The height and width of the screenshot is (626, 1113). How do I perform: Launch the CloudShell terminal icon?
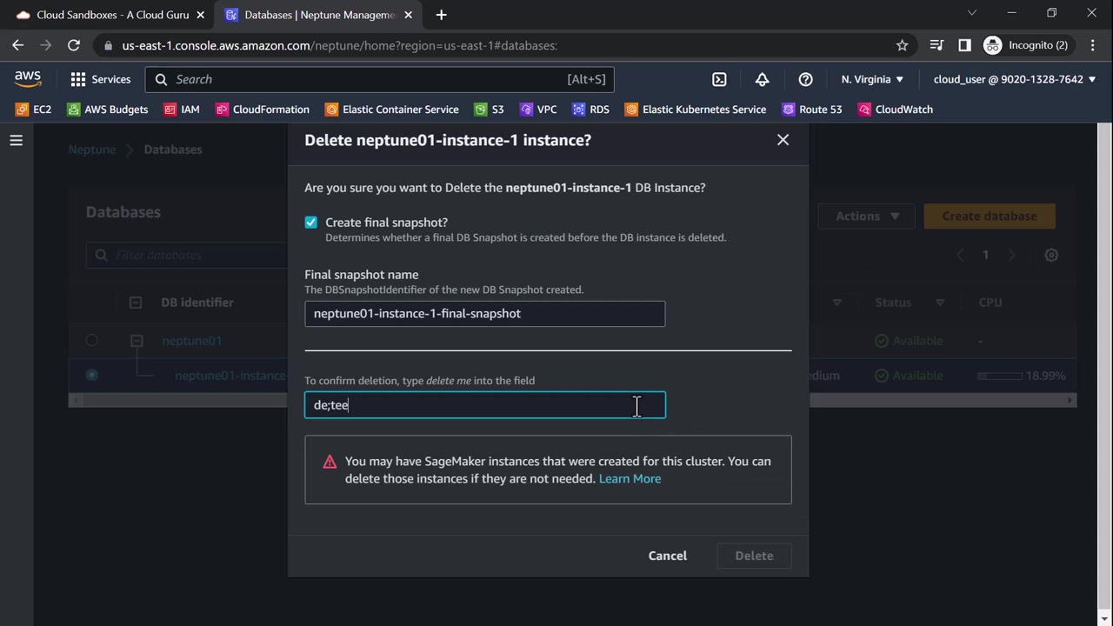(x=719, y=79)
